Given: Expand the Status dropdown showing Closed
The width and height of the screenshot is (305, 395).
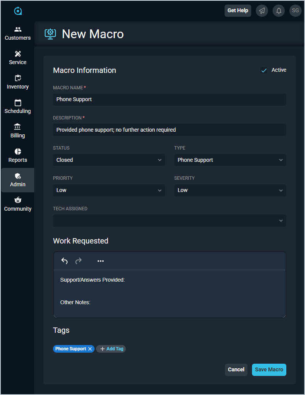Looking at the screenshot, I should pyautogui.click(x=109, y=160).
